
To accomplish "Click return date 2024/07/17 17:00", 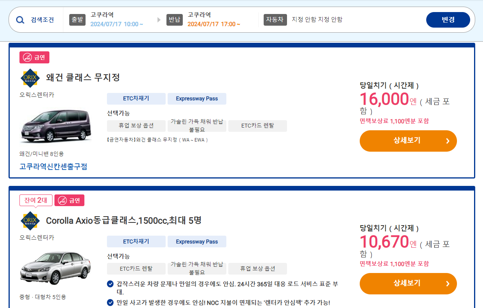I will [214, 24].
